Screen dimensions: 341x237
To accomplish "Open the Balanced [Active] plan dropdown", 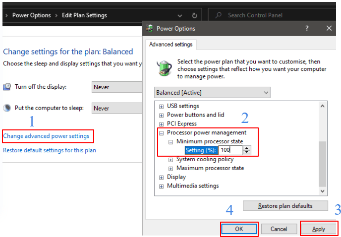I will click(x=212, y=93).
